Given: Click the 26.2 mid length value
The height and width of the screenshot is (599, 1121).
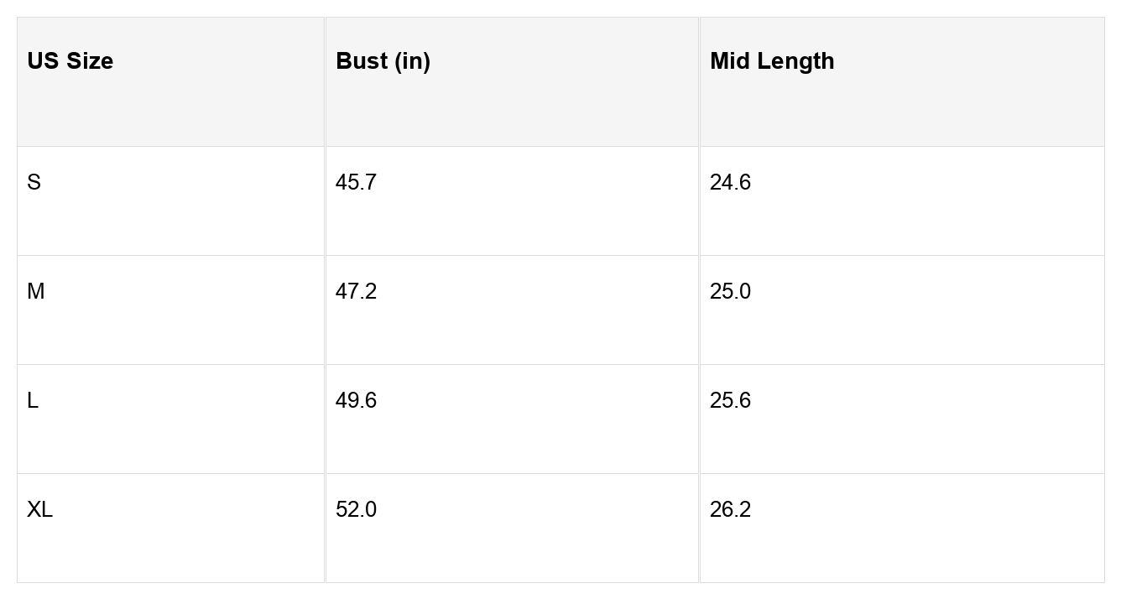Looking at the screenshot, I should [x=730, y=509].
